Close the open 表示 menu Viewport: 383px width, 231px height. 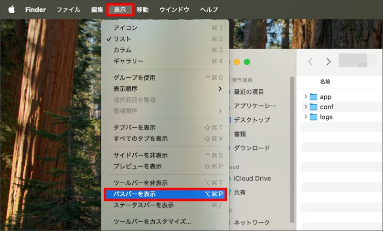[x=120, y=10]
